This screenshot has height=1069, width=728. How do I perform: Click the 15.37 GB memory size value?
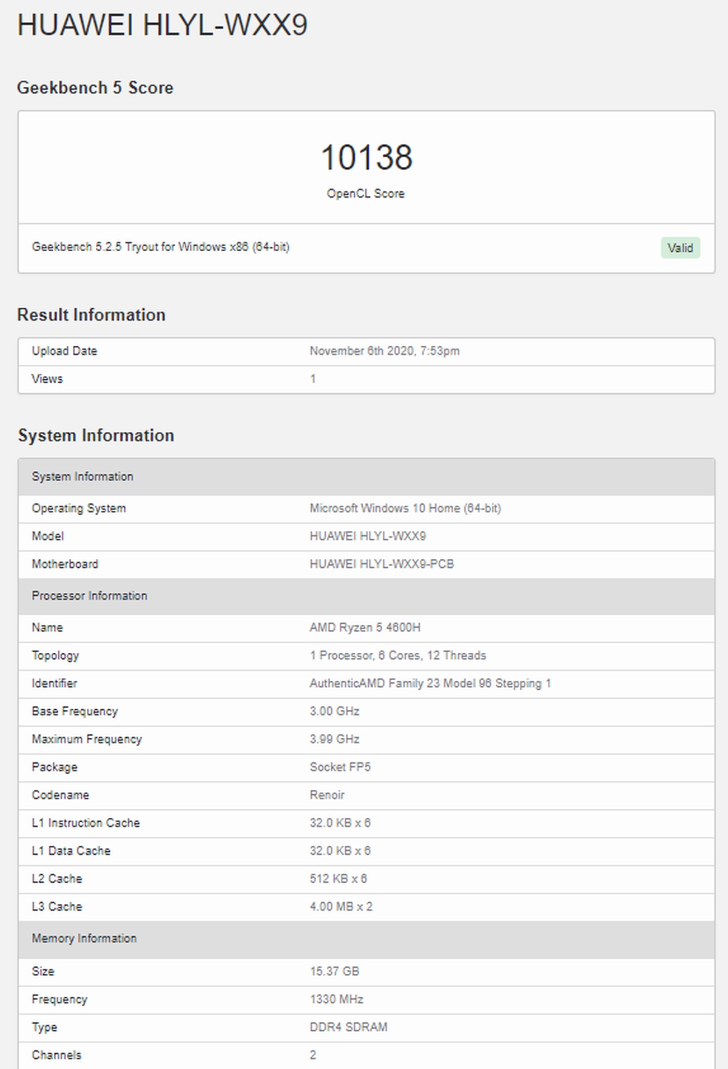click(x=334, y=971)
